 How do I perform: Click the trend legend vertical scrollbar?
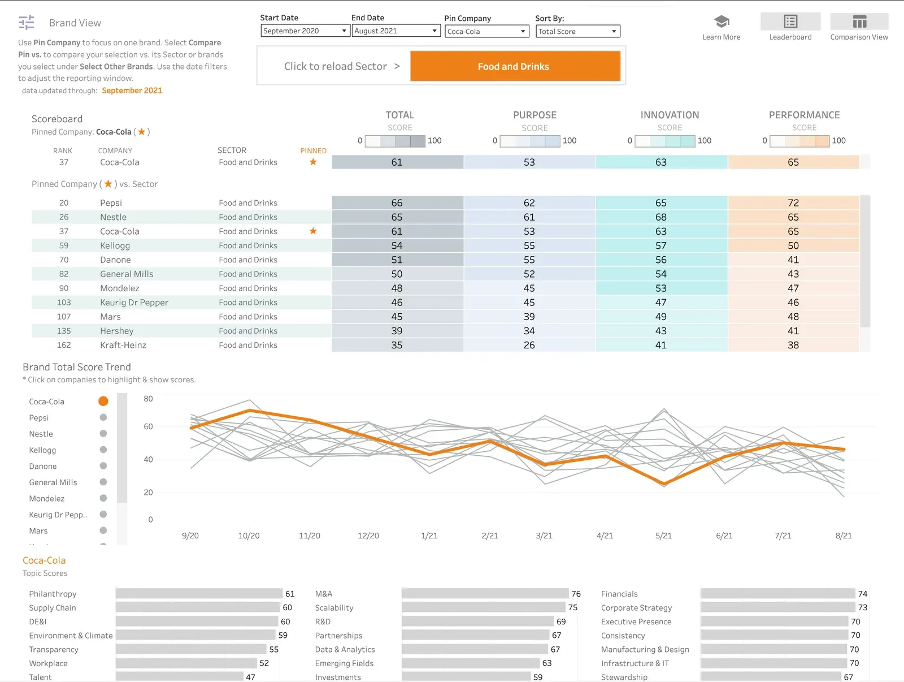tap(122, 448)
